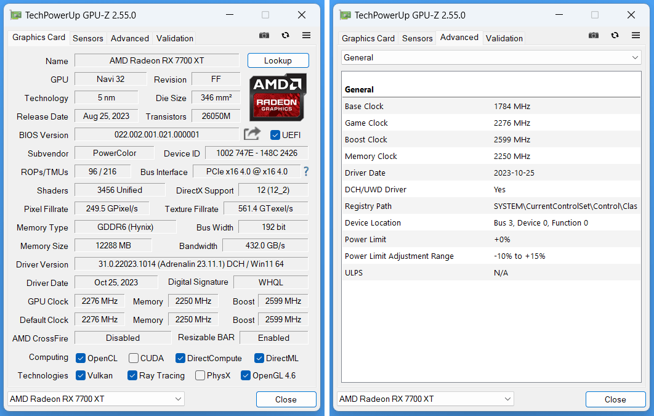
Task: Toggle the PhysX checkbox
Action: [x=200, y=375]
